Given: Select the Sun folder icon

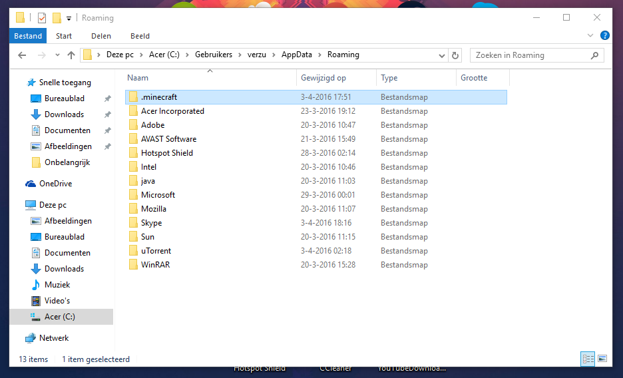Looking at the screenshot, I should coord(134,237).
